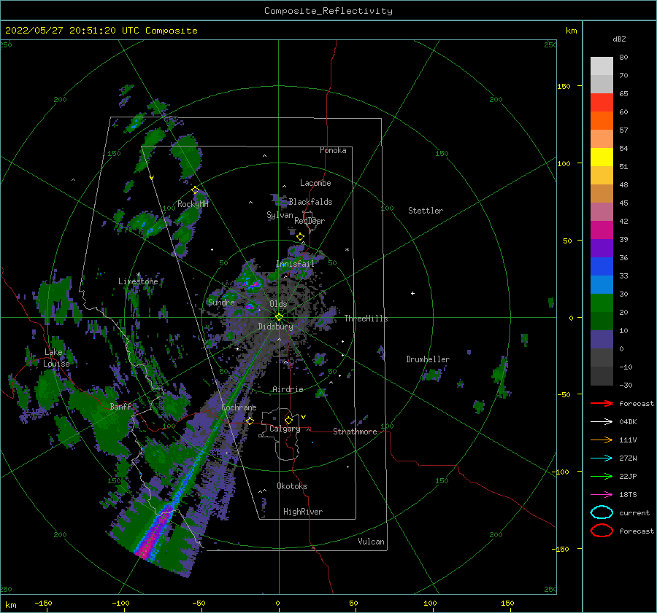Click the red swatch between 65 and 60

602,102
